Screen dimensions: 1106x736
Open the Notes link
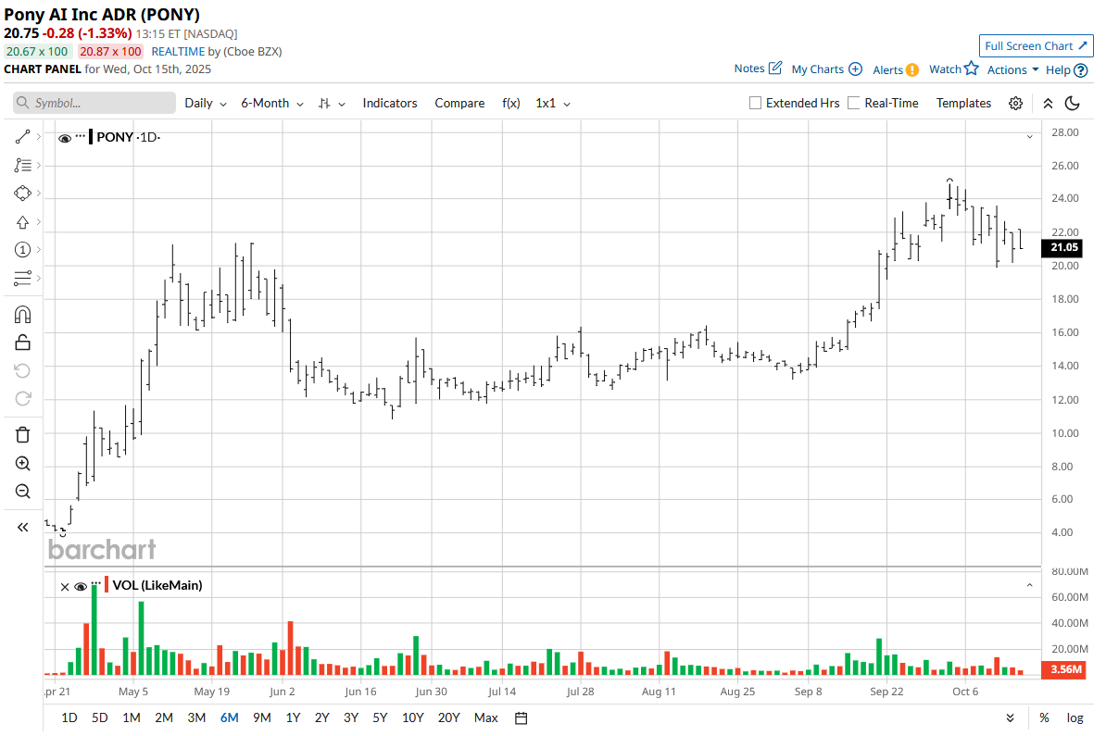[749, 69]
